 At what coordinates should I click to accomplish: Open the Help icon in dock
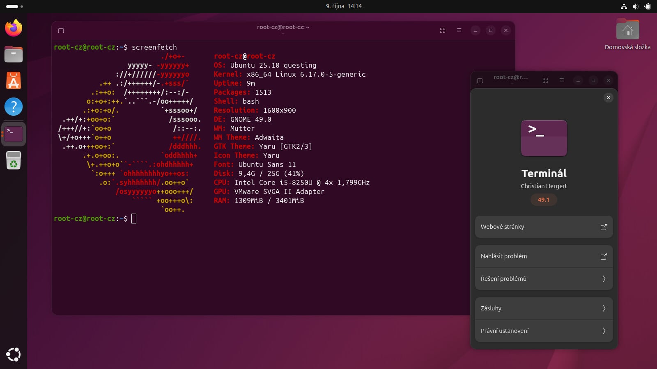pos(14,107)
